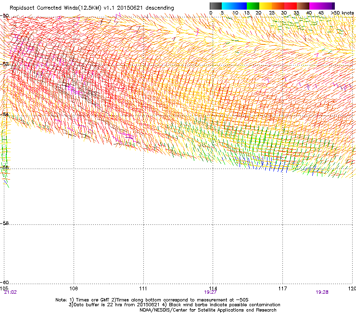Click the '20' legend scale label
356x313 pixels.
click(258, 13)
